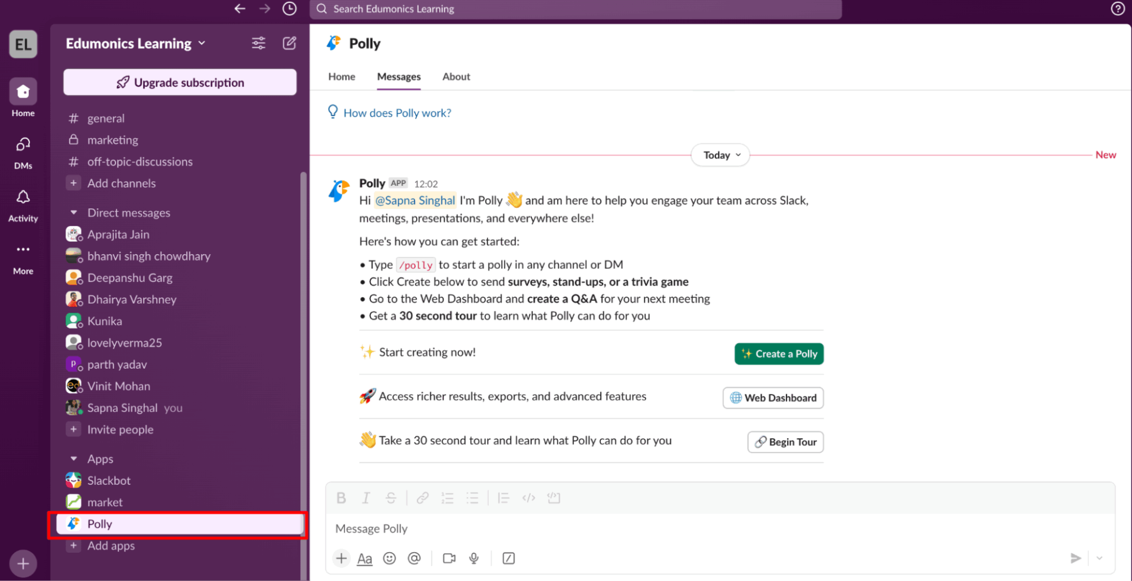This screenshot has height=581, width=1132.
Task: Switch to Polly's Home tab
Action: click(x=342, y=77)
